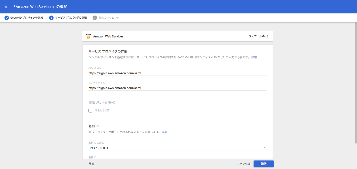Open the 名前 ID の形式 dropdown arrow
This screenshot has width=357, height=169.
click(264, 148)
